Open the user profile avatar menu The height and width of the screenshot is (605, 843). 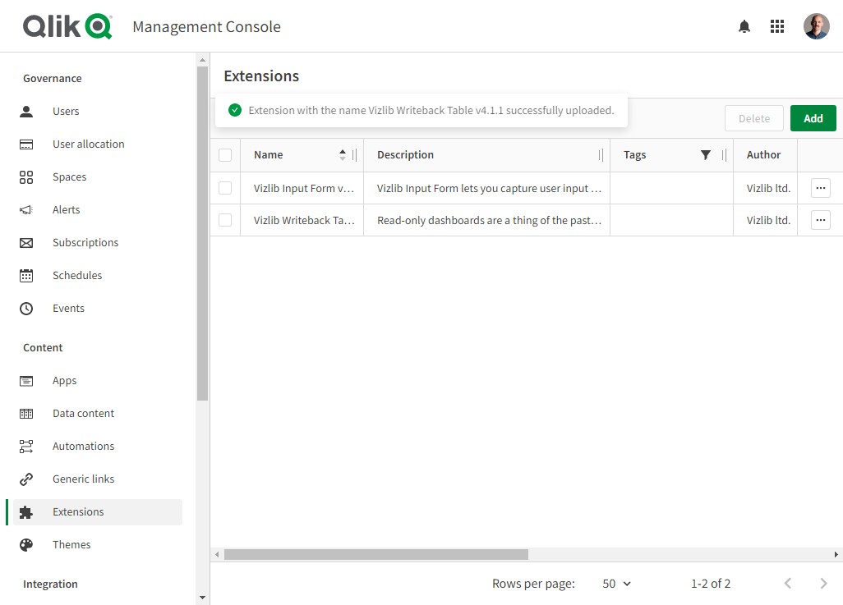point(816,26)
